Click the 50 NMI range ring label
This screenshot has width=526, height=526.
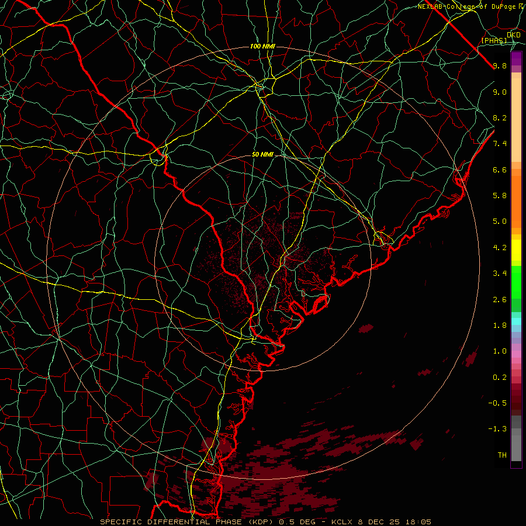[x=262, y=155]
